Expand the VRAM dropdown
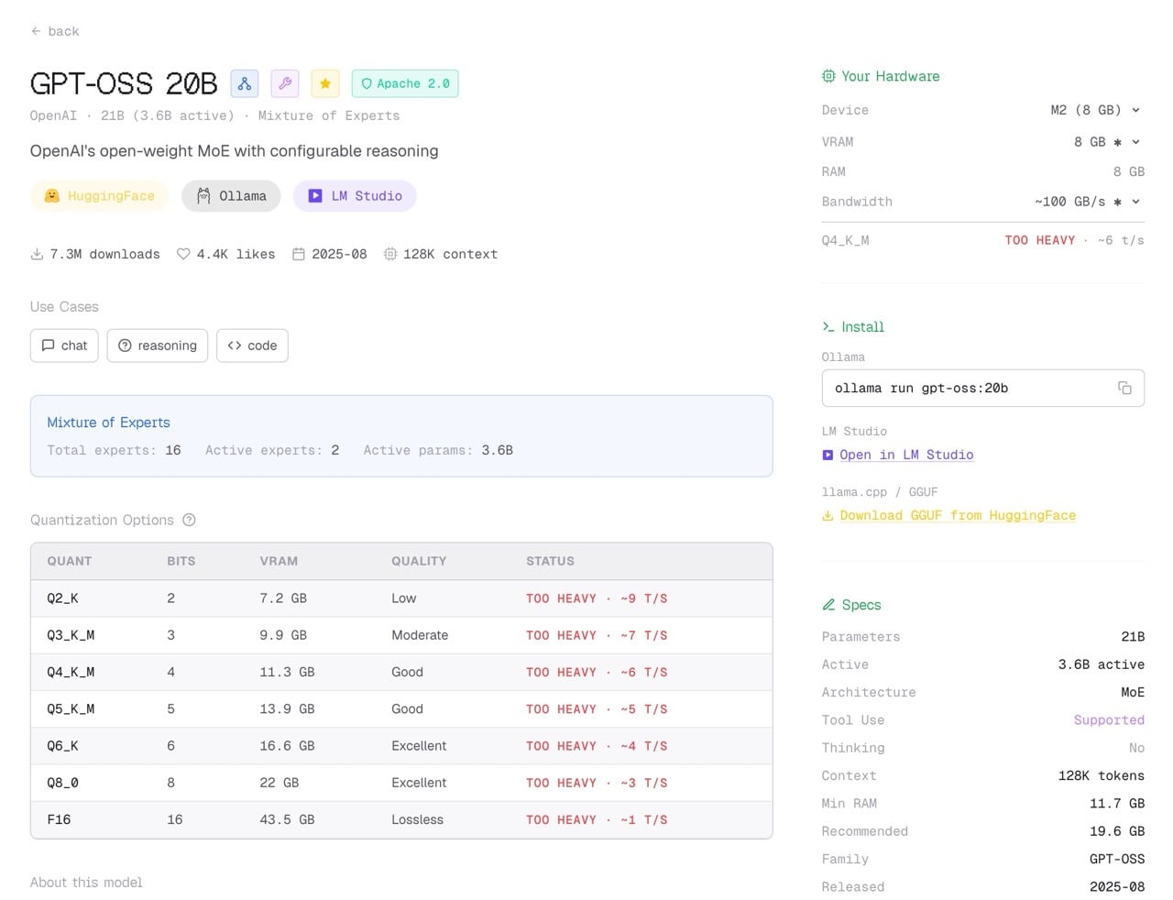This screenshot has height=900, width=1173. click(1109, 141)
